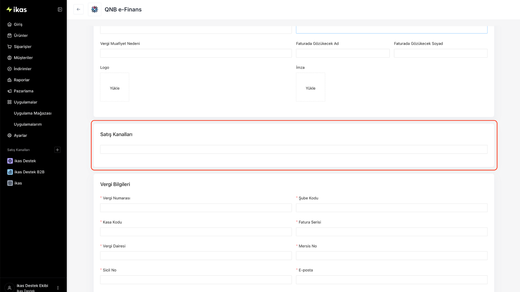Image resolution: width=520 pixels, height=292 pixels.
Task: Click the ikas Destek B2B channel icon
Action: click(x=10, y=172)
